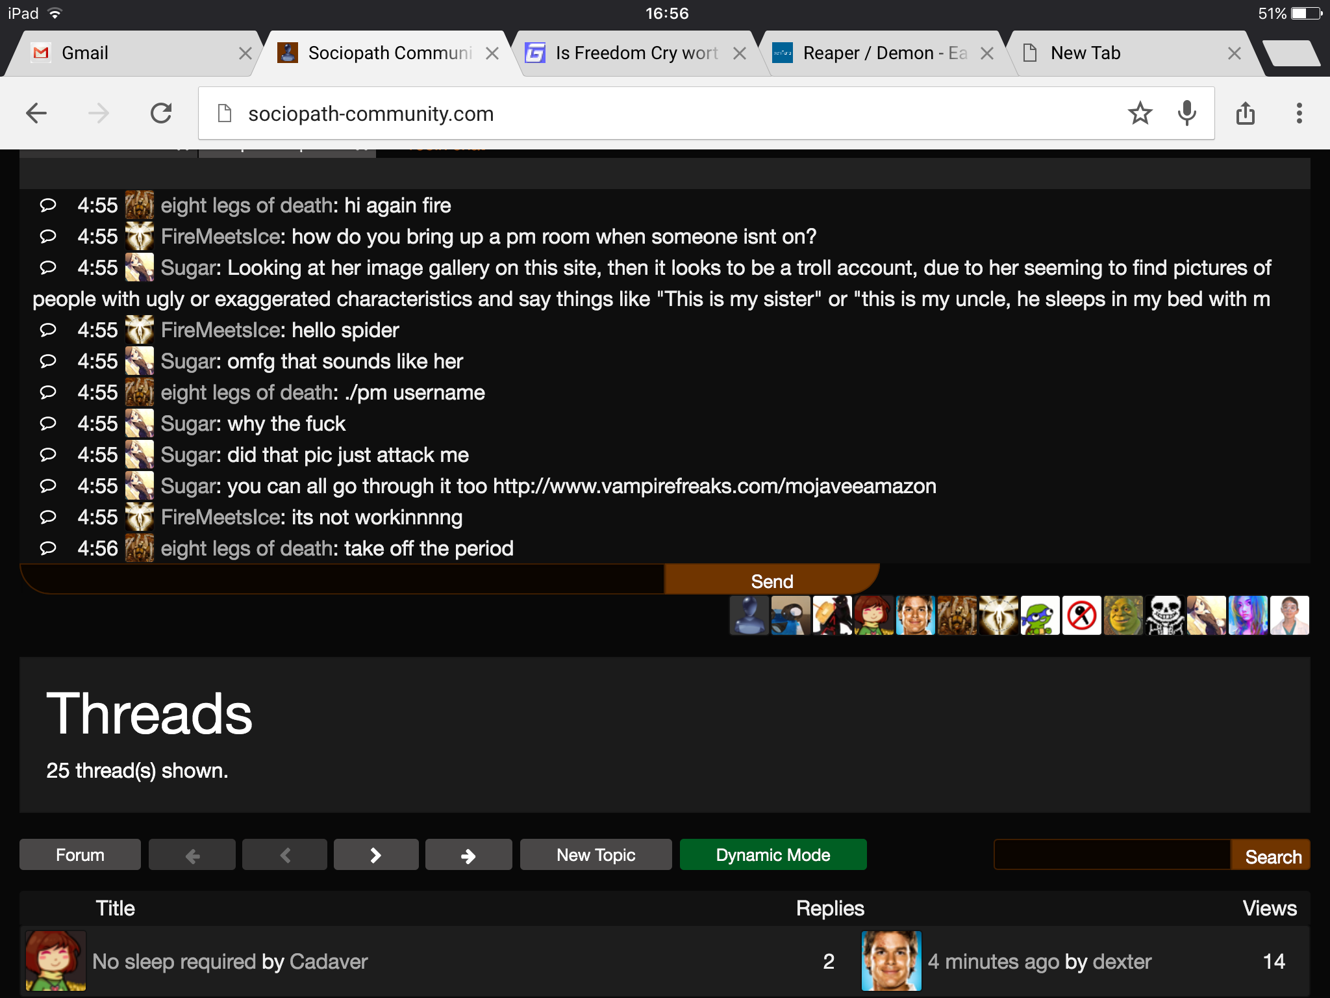
Task: Jump to last page of threads
Action: click(x=468, y=854)
